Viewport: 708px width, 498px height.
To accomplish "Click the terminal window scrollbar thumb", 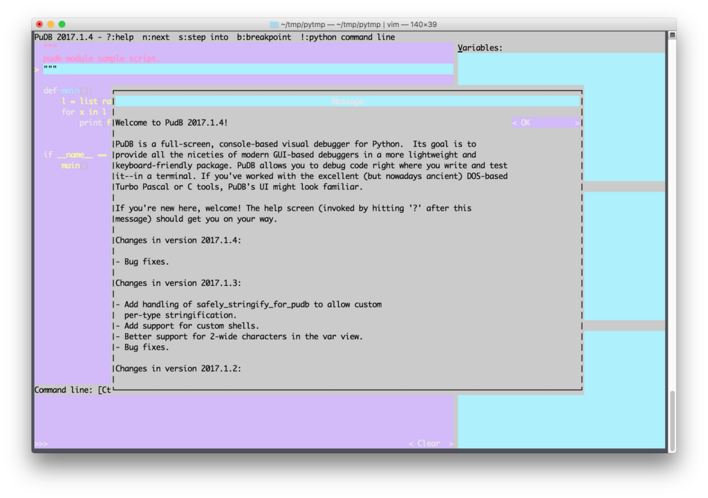I will (672, 419).
